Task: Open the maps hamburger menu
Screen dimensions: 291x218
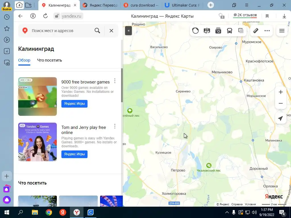Action: click(x=282, y=31)
